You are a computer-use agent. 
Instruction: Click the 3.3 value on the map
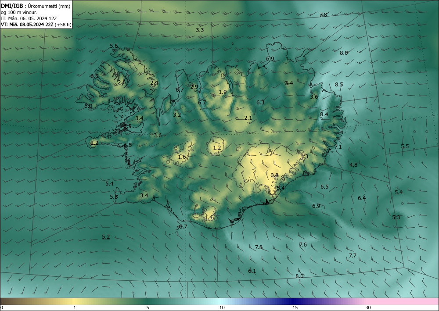coord(200,30)
